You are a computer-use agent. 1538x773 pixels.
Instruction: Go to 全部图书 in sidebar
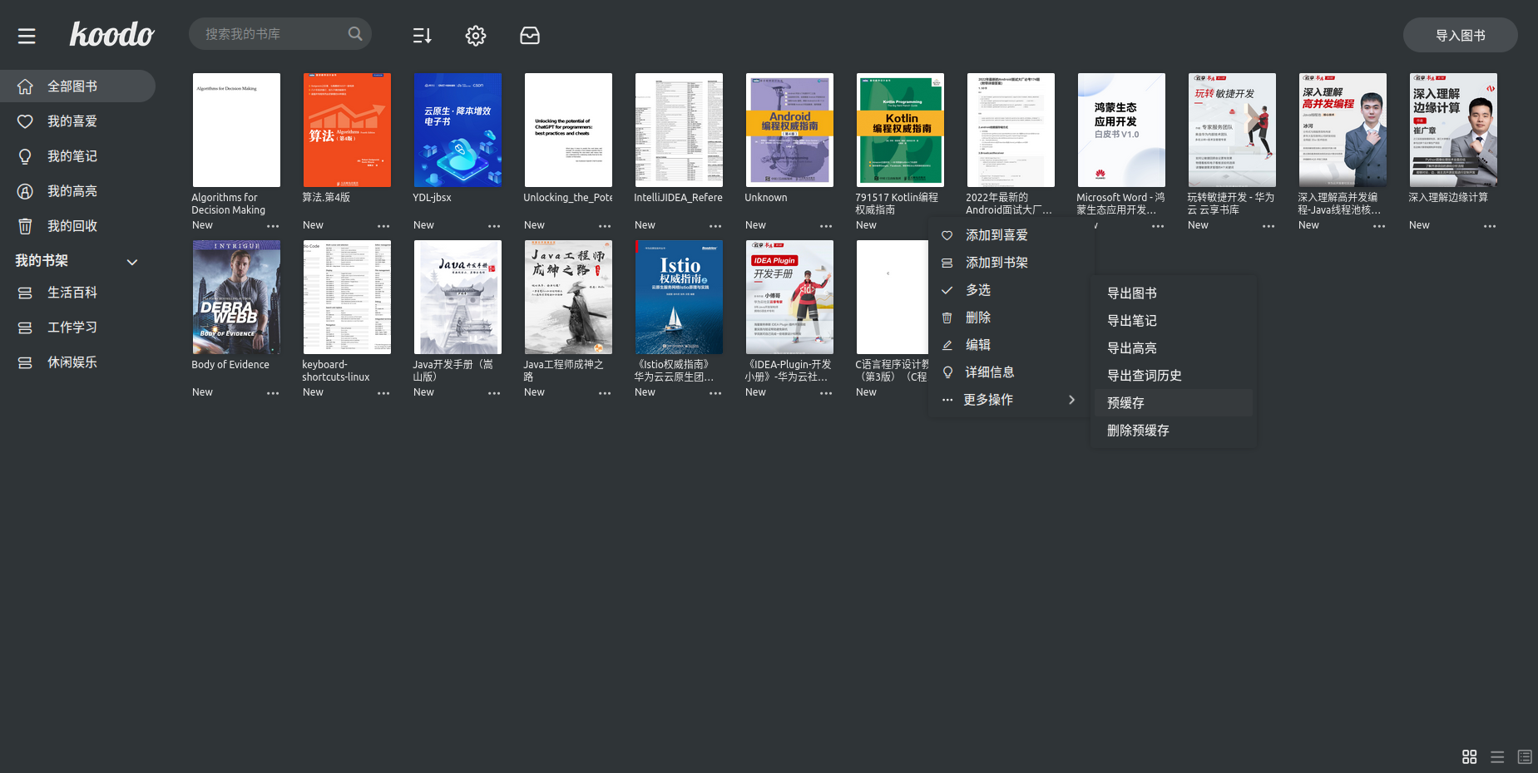tap(77, 86)
